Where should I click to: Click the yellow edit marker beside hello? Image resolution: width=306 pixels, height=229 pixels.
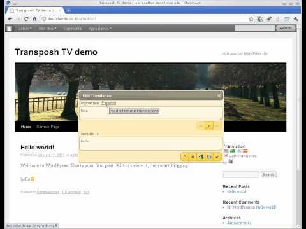pyautogui.click(x=33, y=179)
